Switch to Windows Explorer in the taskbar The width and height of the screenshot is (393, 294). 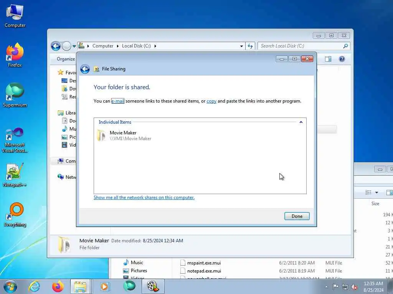pyautogui.click(x=80, y=286)
